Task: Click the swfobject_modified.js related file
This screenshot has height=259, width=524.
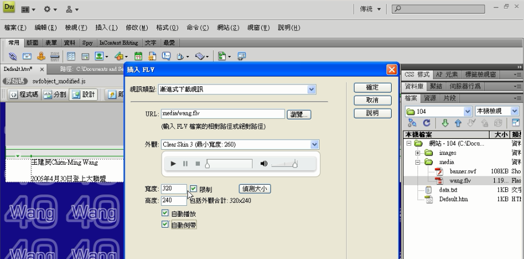Action: (59, 81)
